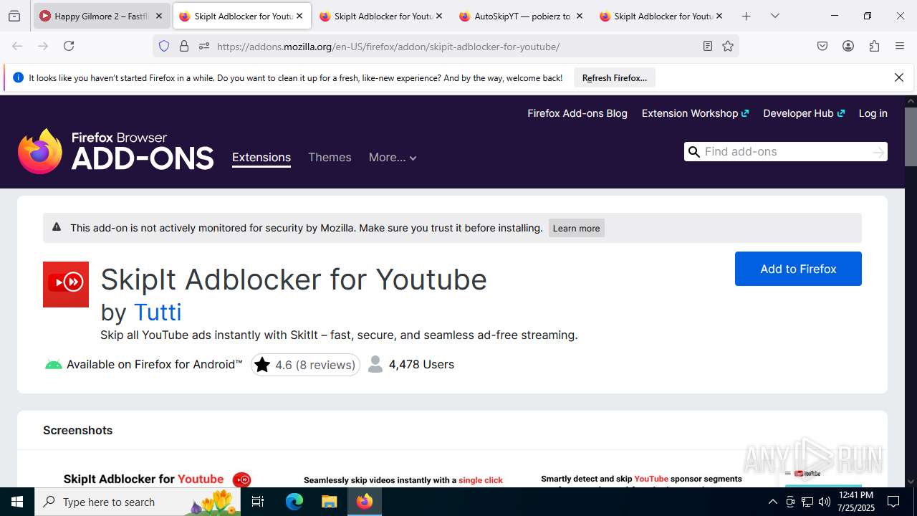Open the Extensions puzzle icon
Viewport: 917px width, 516px height.
coord(874,46)
